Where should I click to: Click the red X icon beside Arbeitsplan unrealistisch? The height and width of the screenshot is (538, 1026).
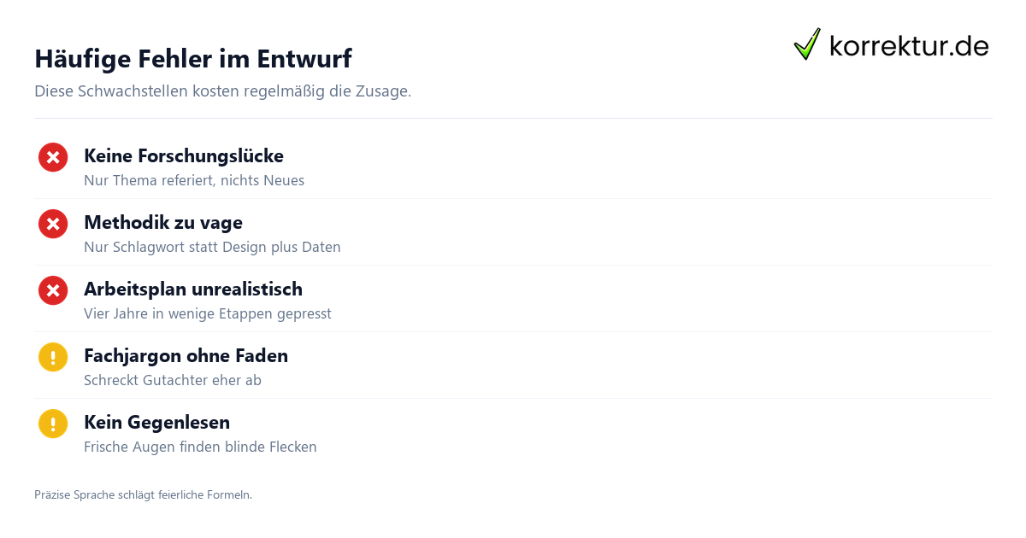[x=53, y=290]
